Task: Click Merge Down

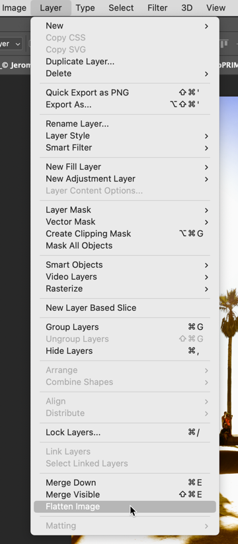Action: (125, 482)
